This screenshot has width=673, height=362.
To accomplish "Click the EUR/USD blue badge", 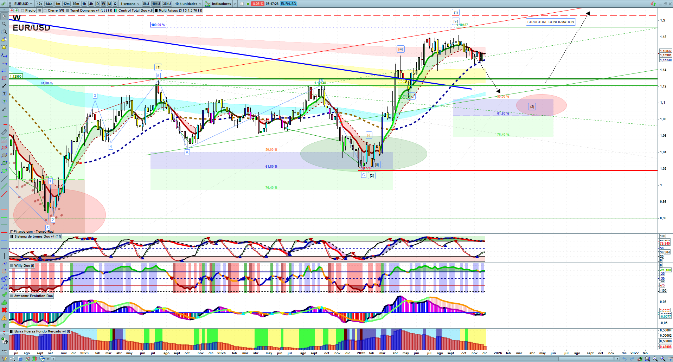I will point(288,4).
